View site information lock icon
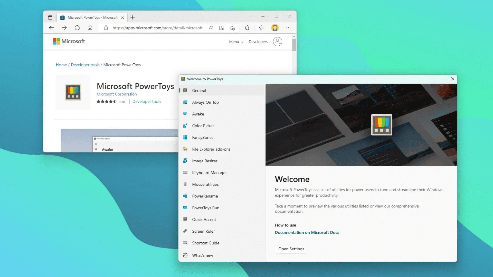 pyautogui.click(x=106, y=28)
